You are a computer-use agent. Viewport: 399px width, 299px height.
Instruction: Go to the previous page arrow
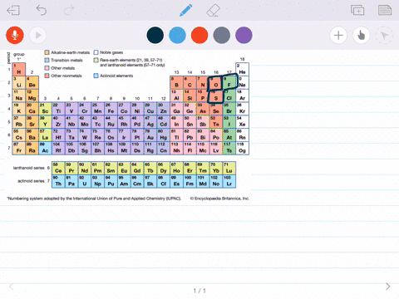coord(11,287)
